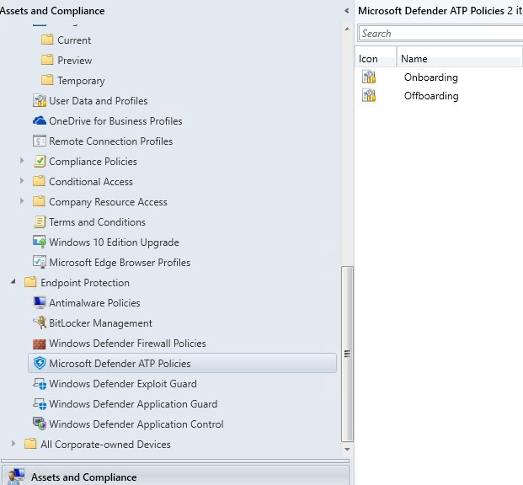The height and width of the screenshot is (485, 523).
Task: Select the Offboarding policy name
Action: pyautogui.click(x=431, y=96)
